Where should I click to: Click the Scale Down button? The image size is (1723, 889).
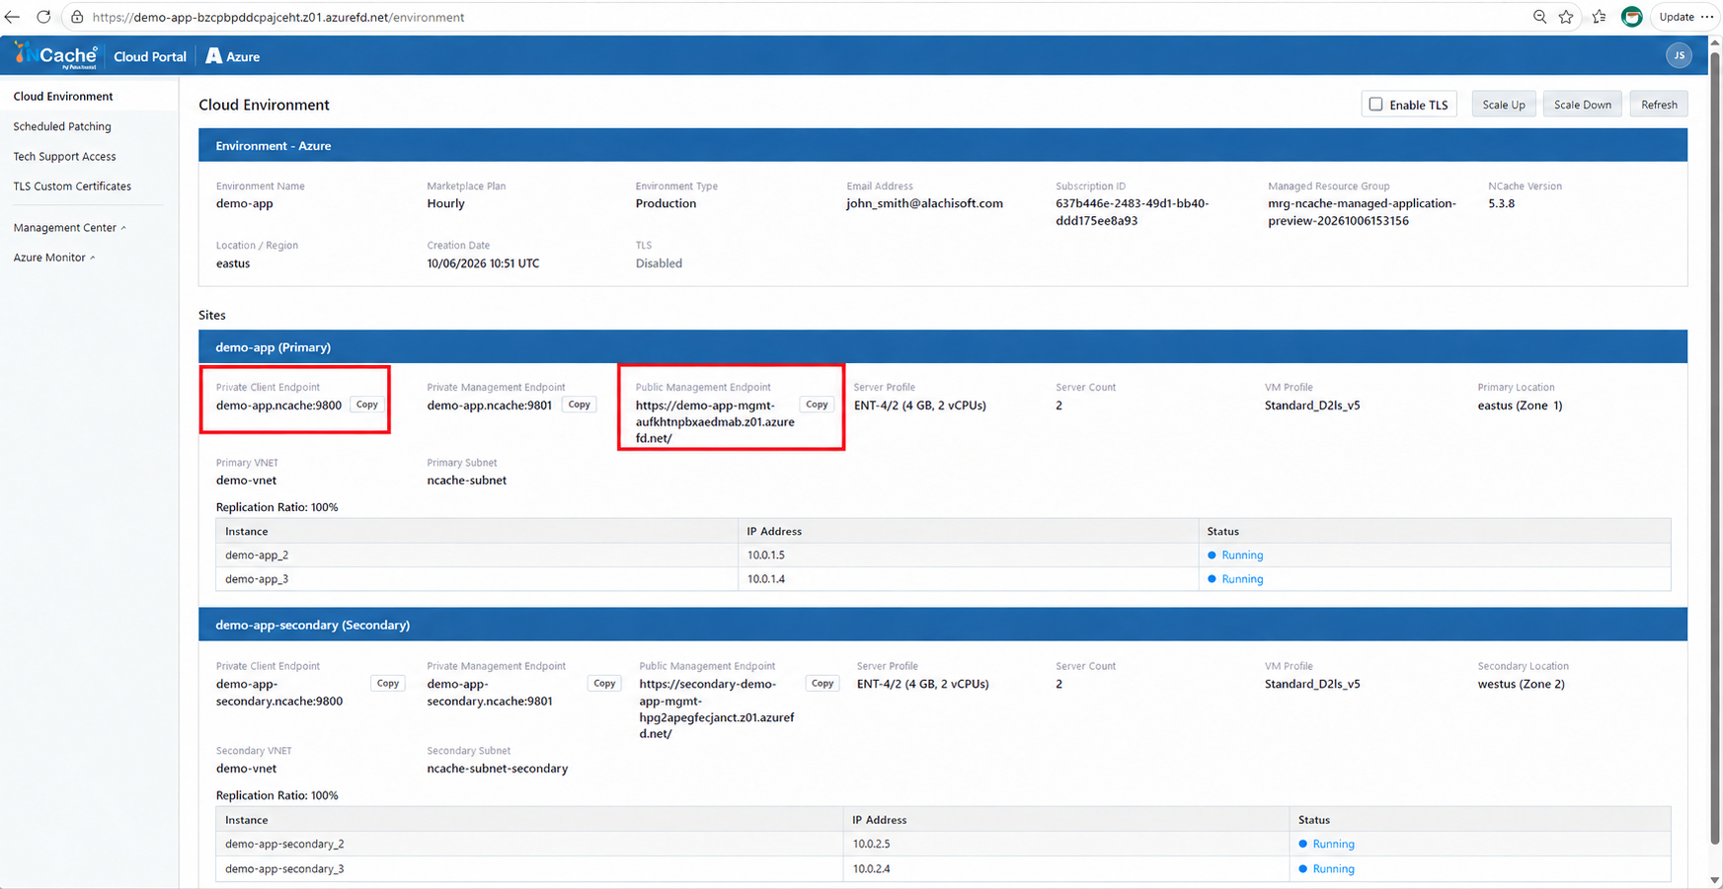(x=1582, y=105)
